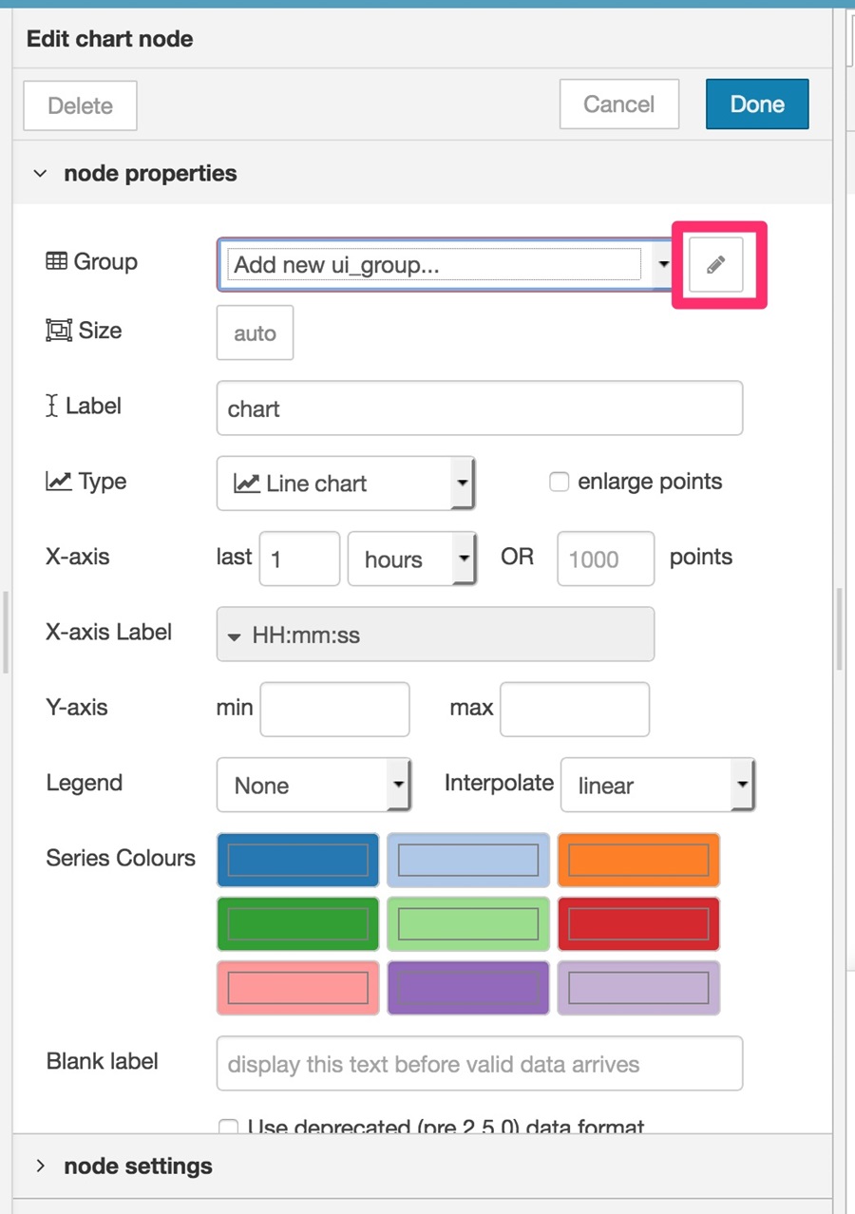Open the Legend None dropdown
Viewport: 855px width, 1214px height.
pos(313,785)
